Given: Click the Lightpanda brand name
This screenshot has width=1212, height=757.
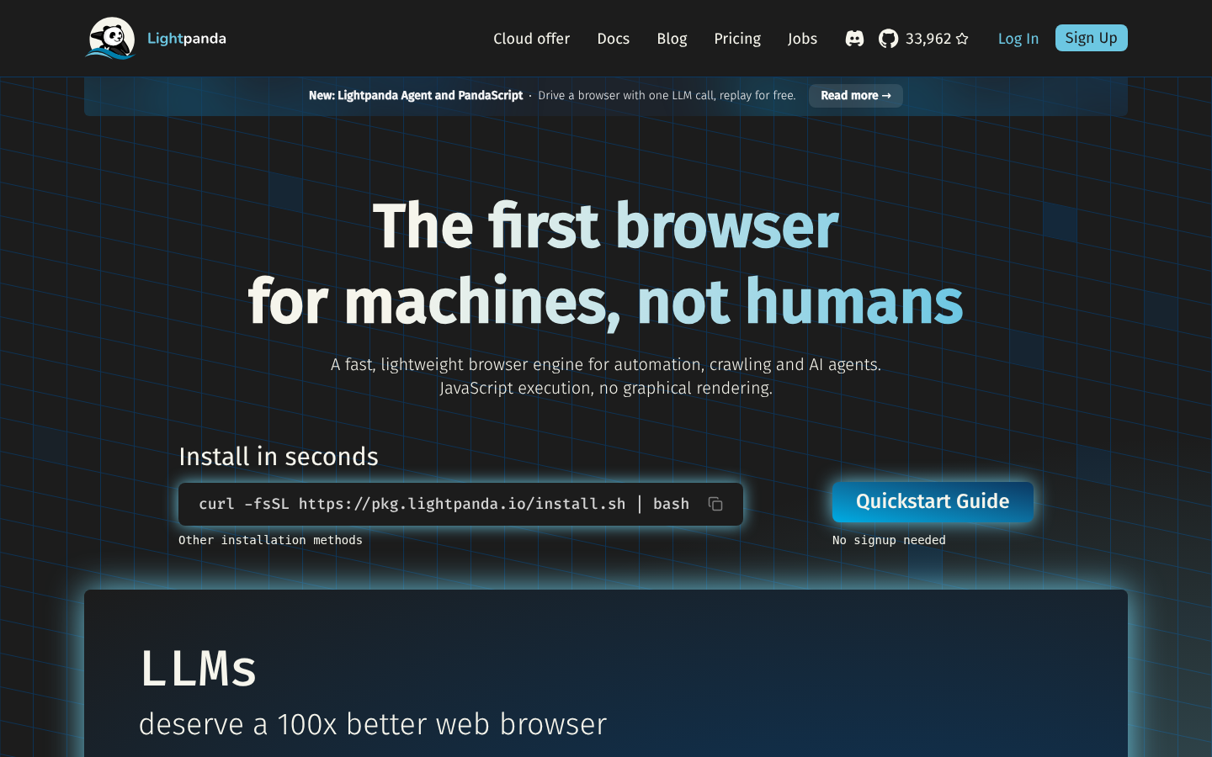Looking at the screenshot, I should [x=187, y=39].
